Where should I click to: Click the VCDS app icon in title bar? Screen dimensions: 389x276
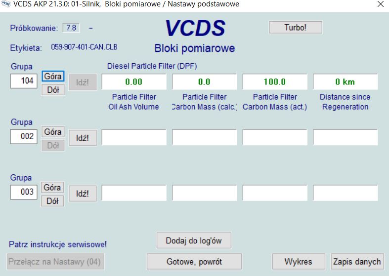pos(5,4)
